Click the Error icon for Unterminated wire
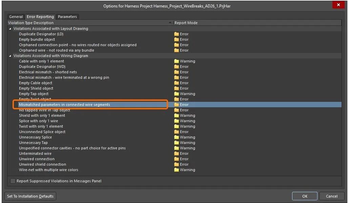Viewport: 348px width, 203px height. pyautogui.click(x=176, y=153)
